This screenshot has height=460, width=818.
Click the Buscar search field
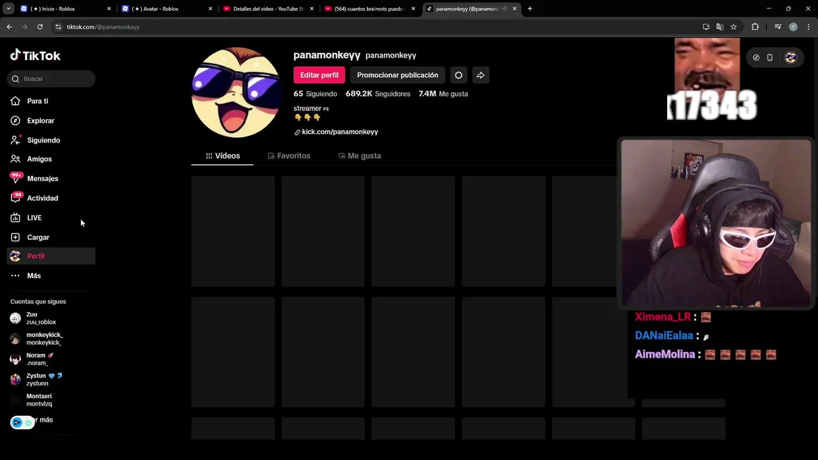tap(51, 79)
